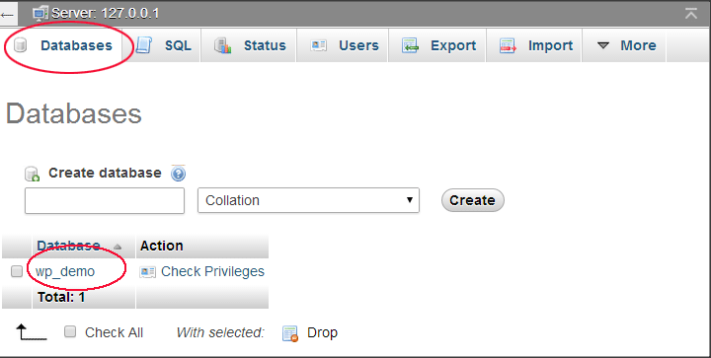
Task: Expand the More menu
Action: point(624,45)
